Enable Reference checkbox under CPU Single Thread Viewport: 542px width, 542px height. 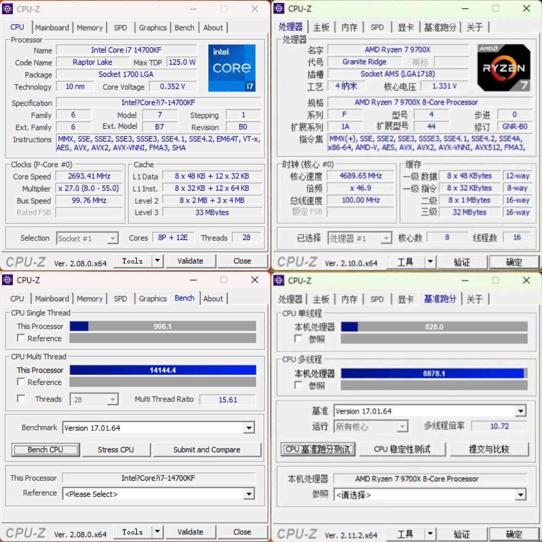(21, 338)
